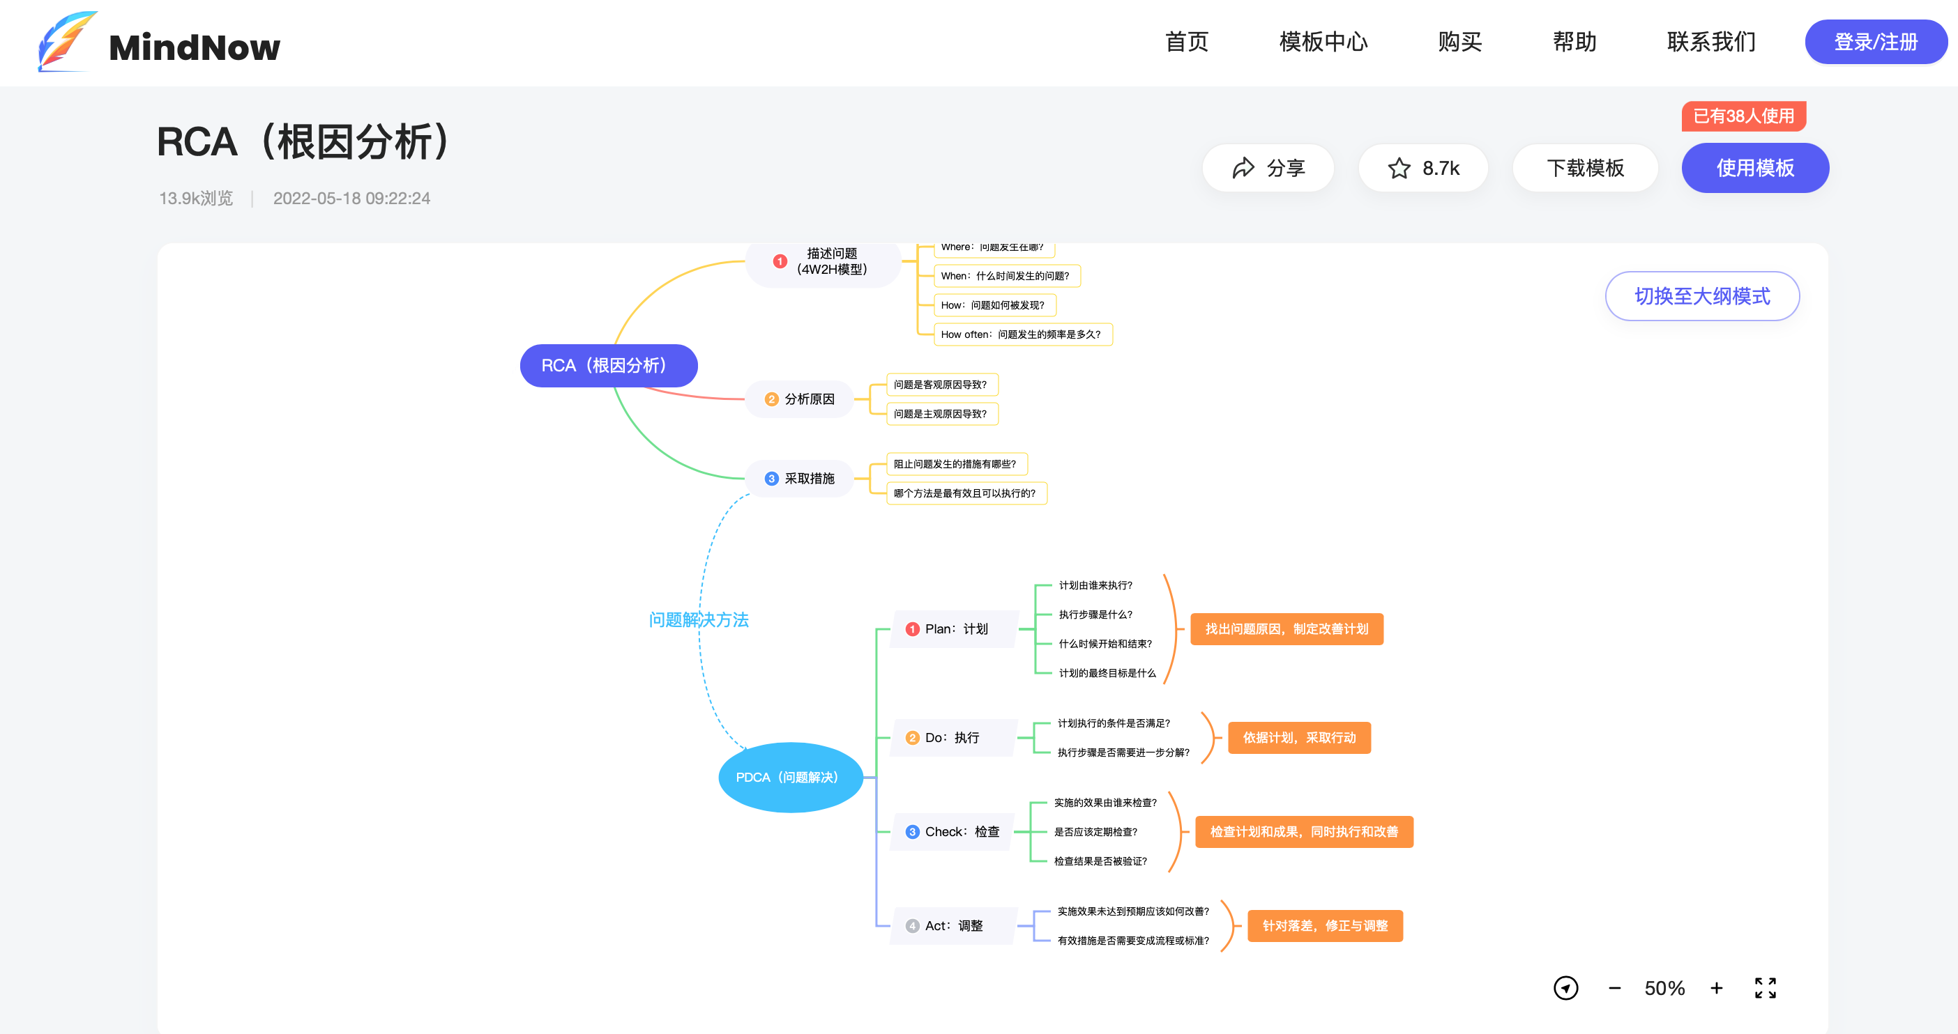The width and height of the screenshot is (1958, 1034).
Task: Click priority 3 badge on Check node
Action: click(x=912, y=832)
